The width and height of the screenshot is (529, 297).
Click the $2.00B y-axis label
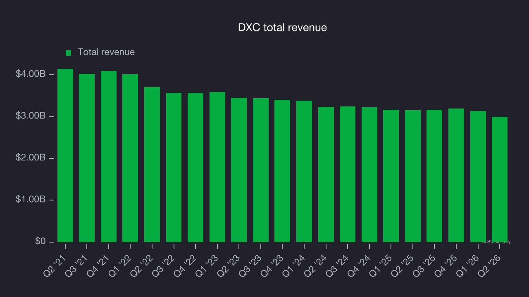[30, 158]
